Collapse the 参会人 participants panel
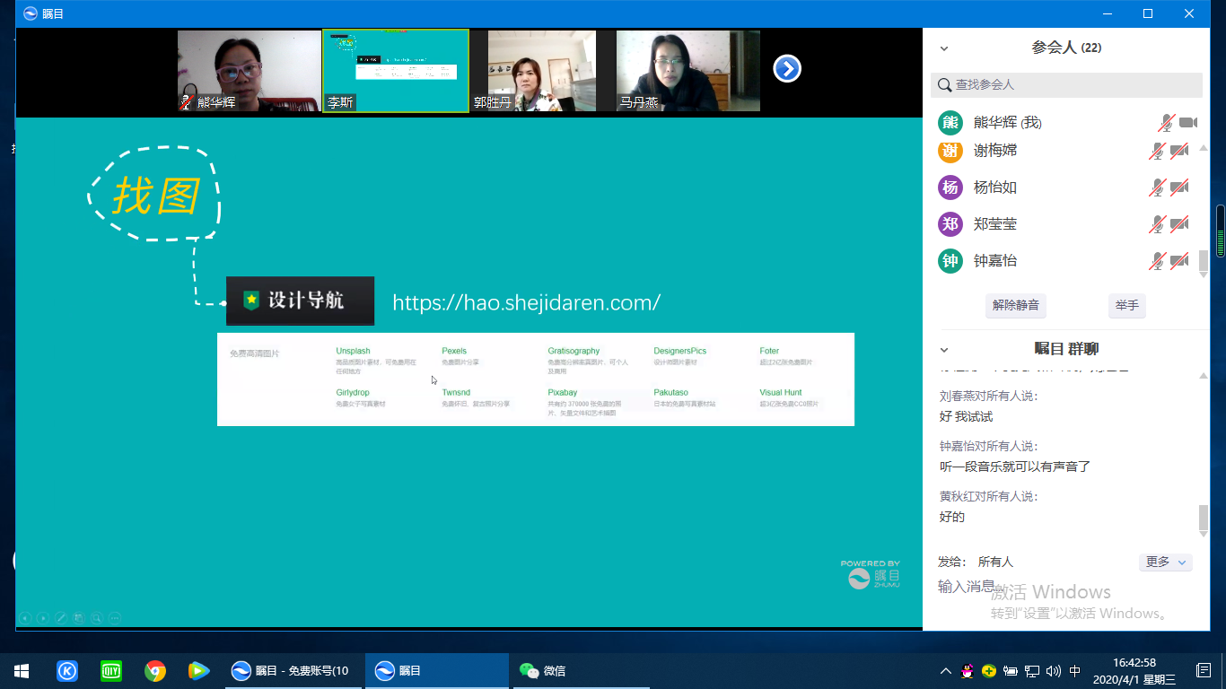This screenshot has height=689, width=1226. point(944,48)
